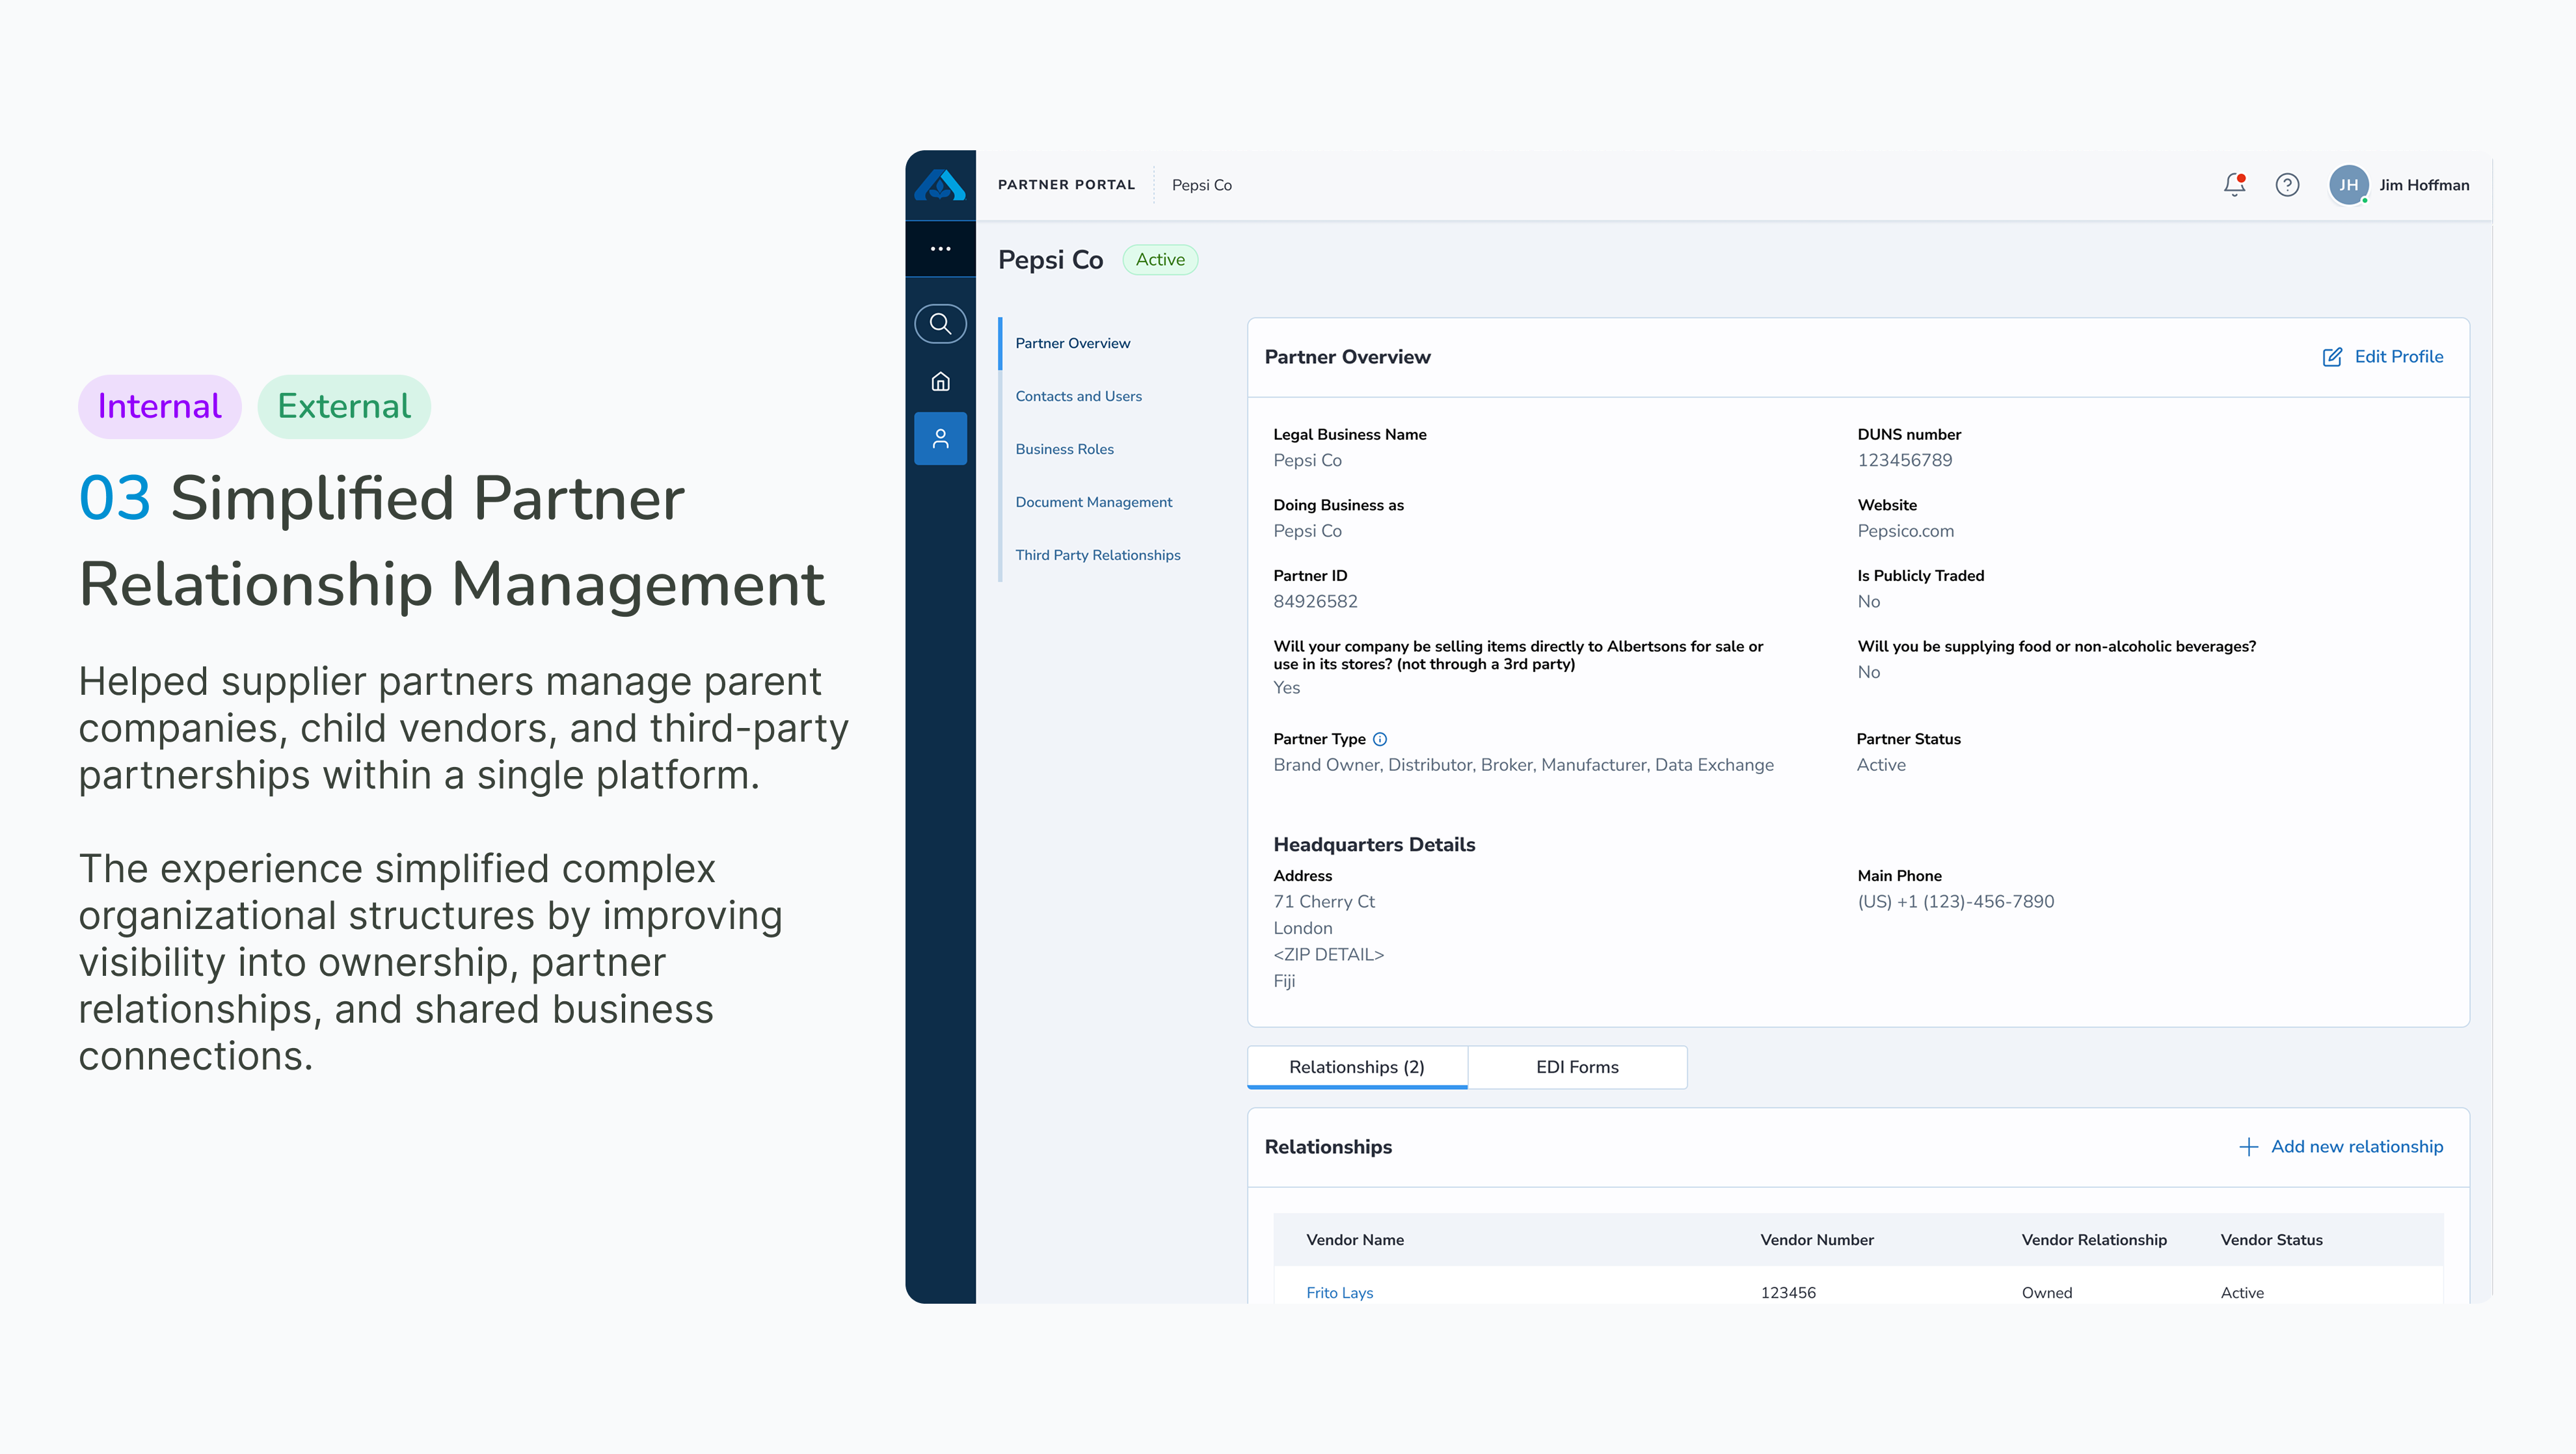This screenshot has width=2576, height=1454.
Task: Switch to EDI Forms tab
Action: [1577, 1067]
